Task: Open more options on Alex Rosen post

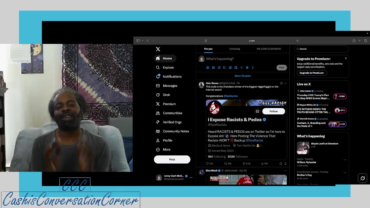Action: 285,83
